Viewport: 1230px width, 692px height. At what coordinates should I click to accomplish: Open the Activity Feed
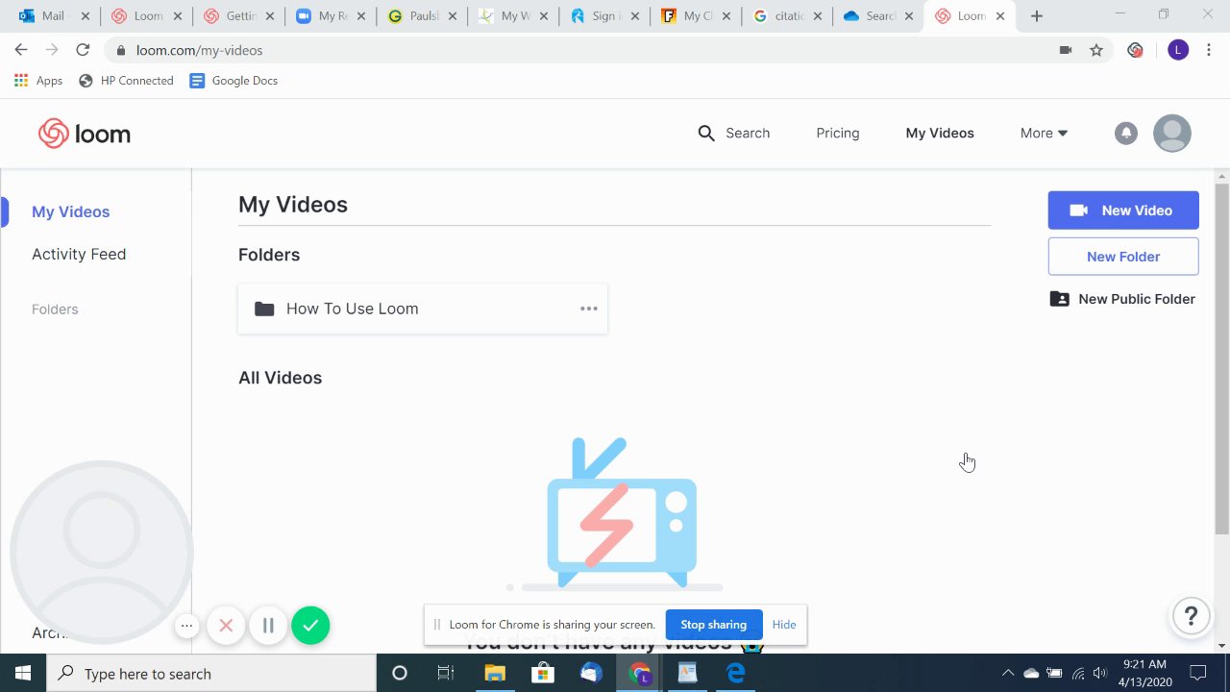click(x=79, y=254)
